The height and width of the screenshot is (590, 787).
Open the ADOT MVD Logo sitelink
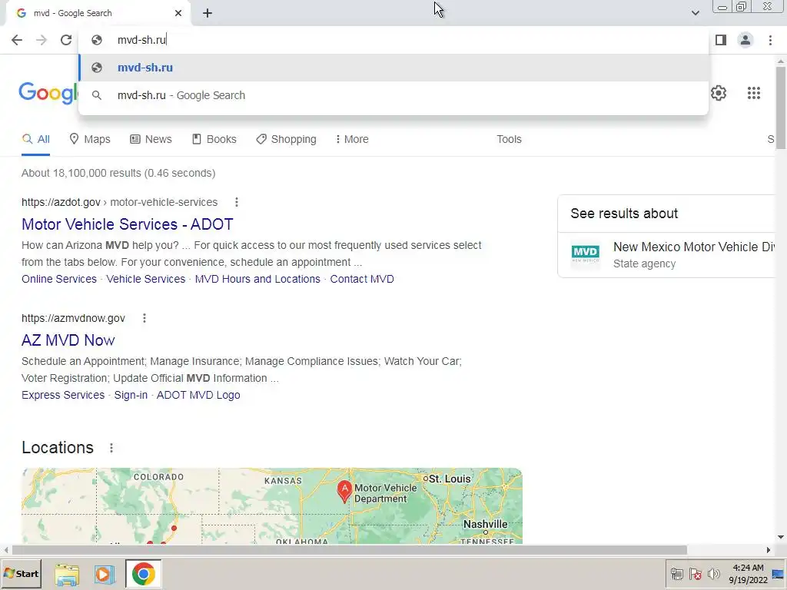(x=198, y=395)
